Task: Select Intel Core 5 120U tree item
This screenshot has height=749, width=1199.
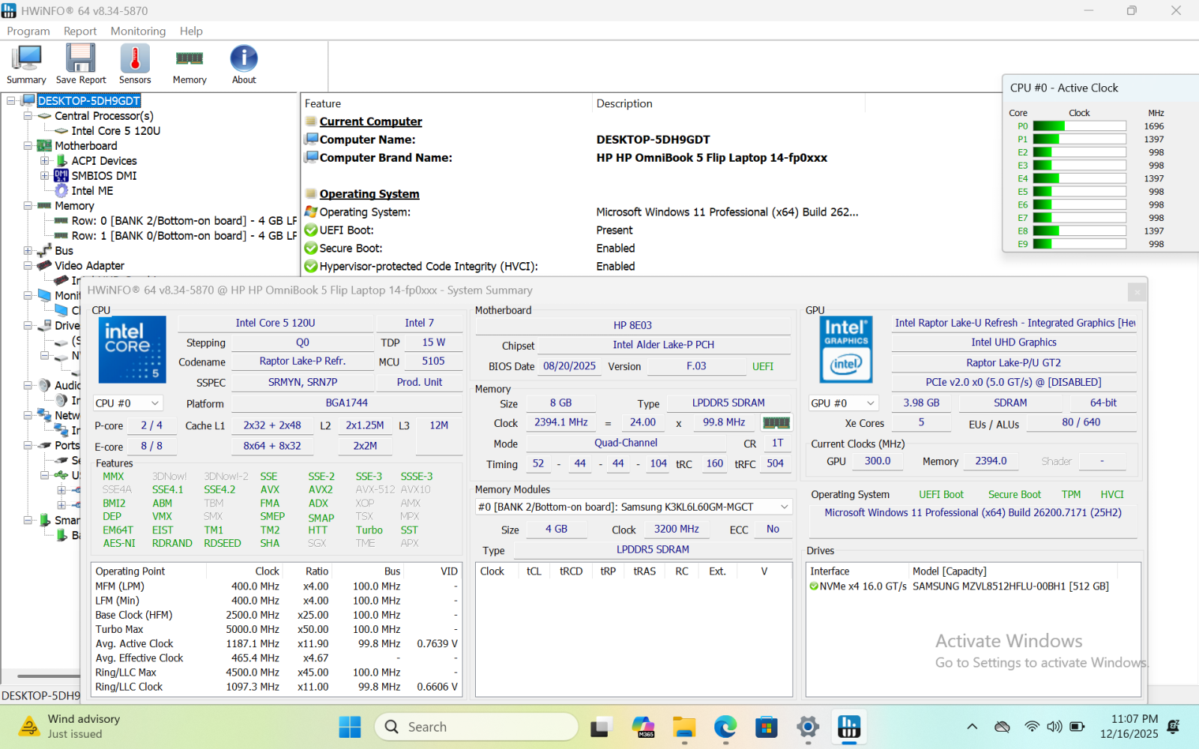Action: point(115,131)
